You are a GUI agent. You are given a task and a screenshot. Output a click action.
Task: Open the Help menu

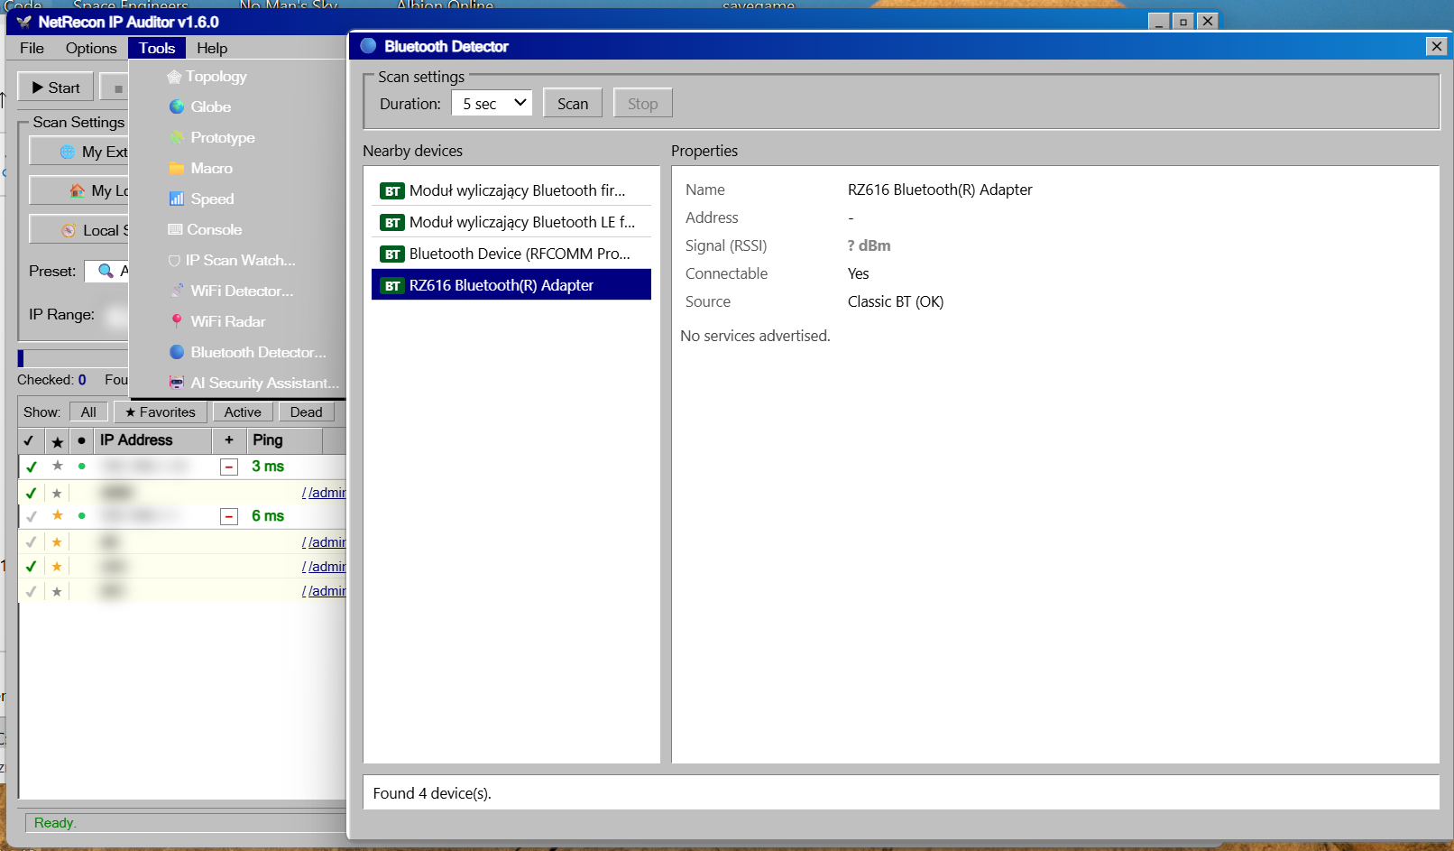(212, 48)
